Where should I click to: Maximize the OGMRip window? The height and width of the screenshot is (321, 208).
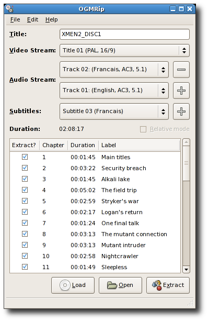click(181, 9)
